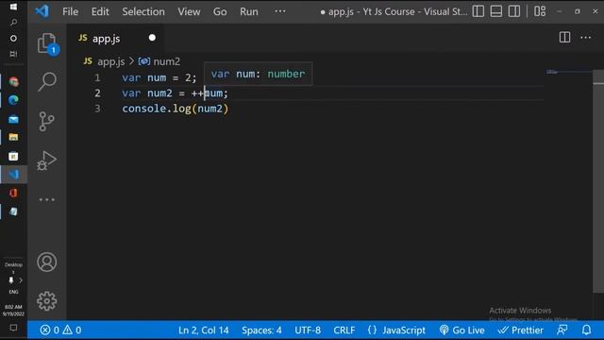This screenshot has height=340, width=604.
Task: Toggle the bottom panel layout icon
Action: point(496,11)
